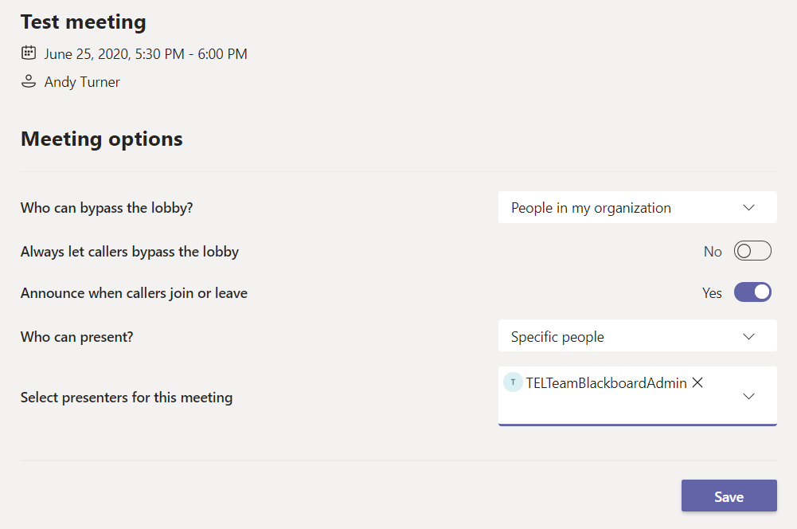Disable Announce when callers join or leave
This screenshot has width=797, height=529.
click(x=752, y=292)
